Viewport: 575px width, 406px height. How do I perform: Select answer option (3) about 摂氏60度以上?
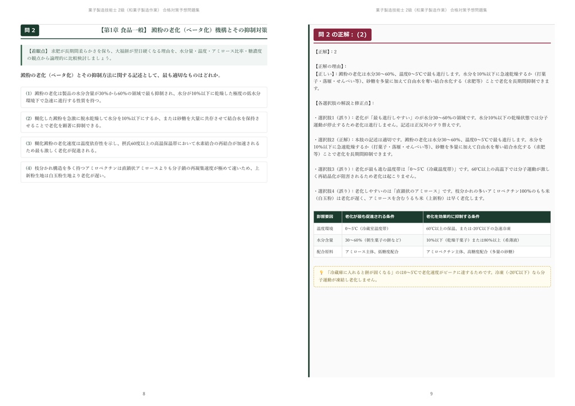click(x=144, y=147)
